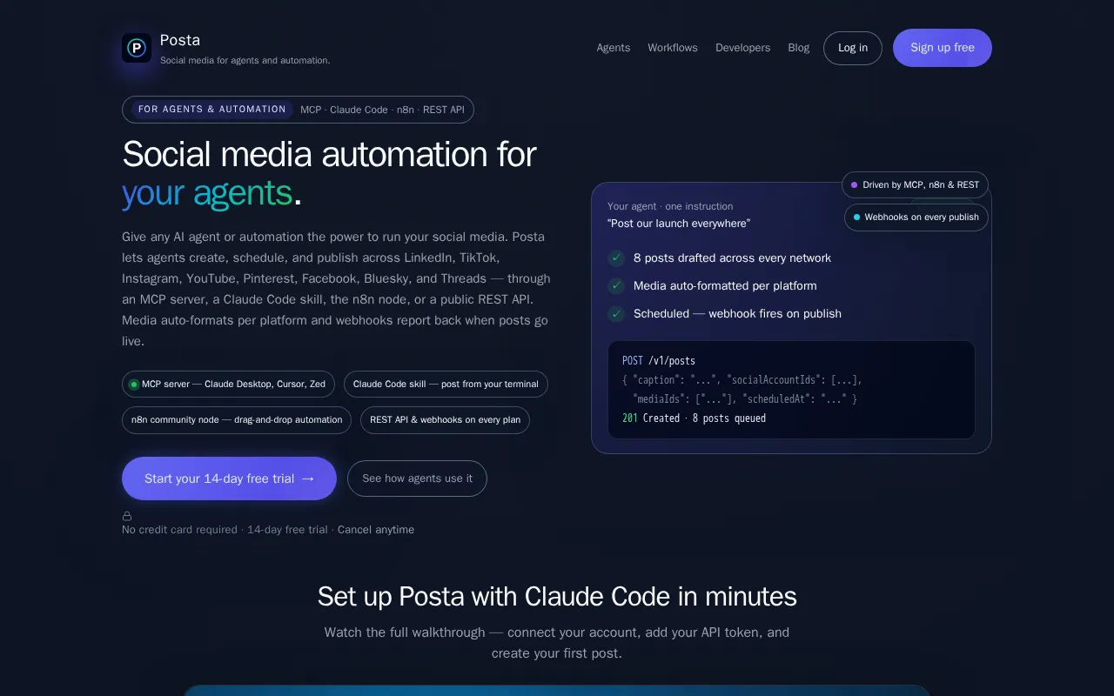Click the 'caption' code line
The width and height of the screenshot is (1114, 696).
tap(742, 380)
